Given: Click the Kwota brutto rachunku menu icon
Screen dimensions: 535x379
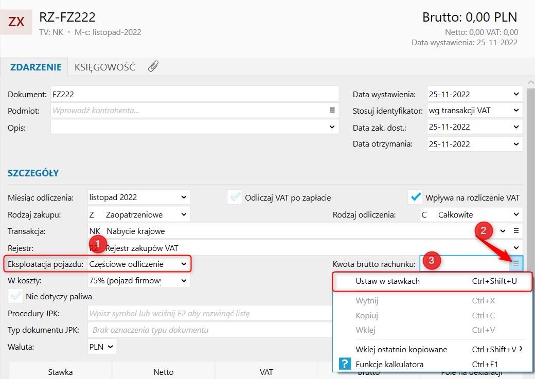Looking at the screenshot, I should (516, 263).
